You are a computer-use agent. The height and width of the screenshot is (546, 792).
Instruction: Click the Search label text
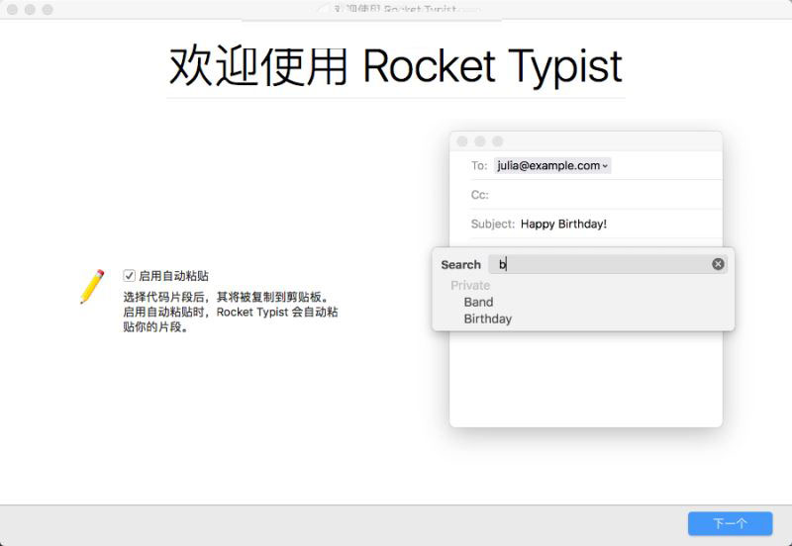click(460, 264)
